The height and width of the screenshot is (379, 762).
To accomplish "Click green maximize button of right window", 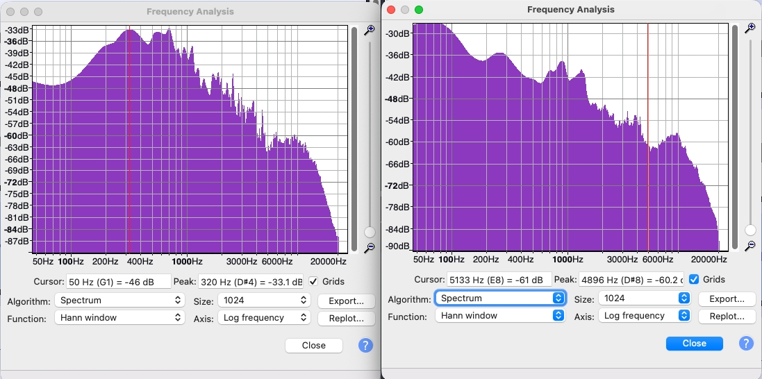I will point(418,10).
